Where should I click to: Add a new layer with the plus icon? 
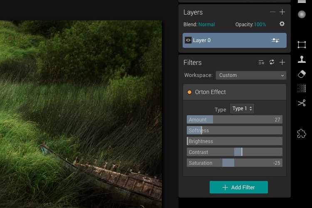point(282,12)
